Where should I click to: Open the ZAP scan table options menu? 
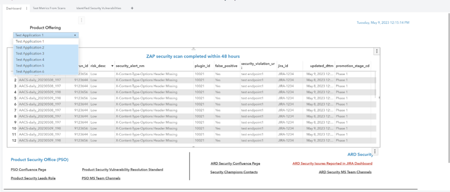376,52
